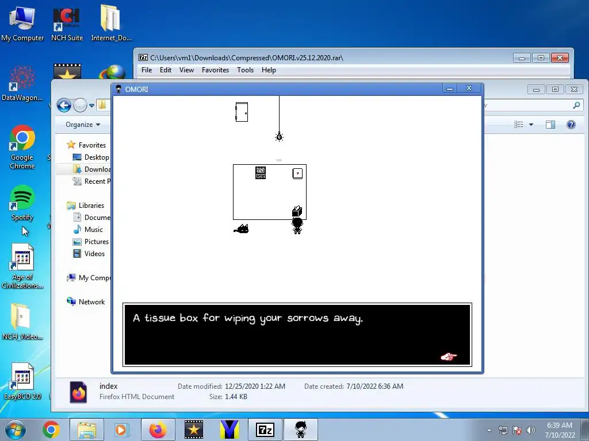Click the sketchbook sprite in OMORI room
This screenshot has height=441, width=589.
coord(297,173)
